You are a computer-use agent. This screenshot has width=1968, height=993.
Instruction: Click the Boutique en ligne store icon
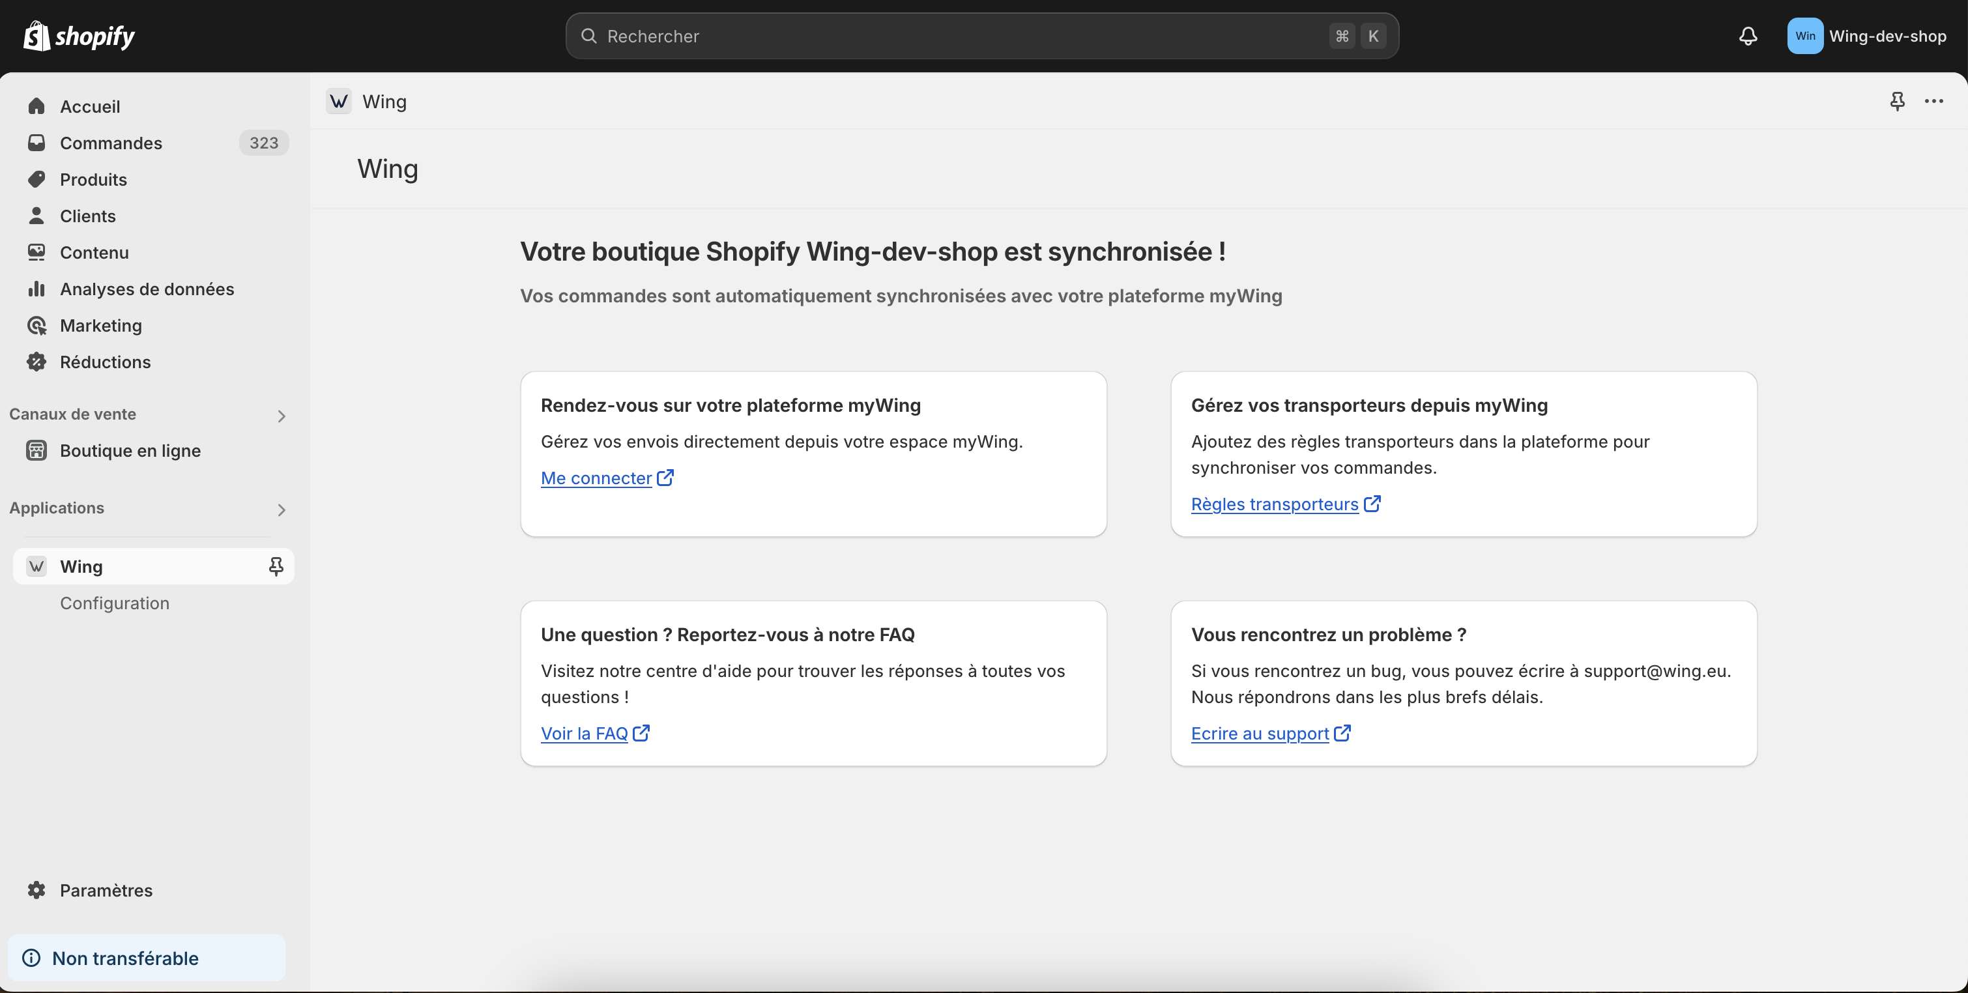click(x=36, y=450)
